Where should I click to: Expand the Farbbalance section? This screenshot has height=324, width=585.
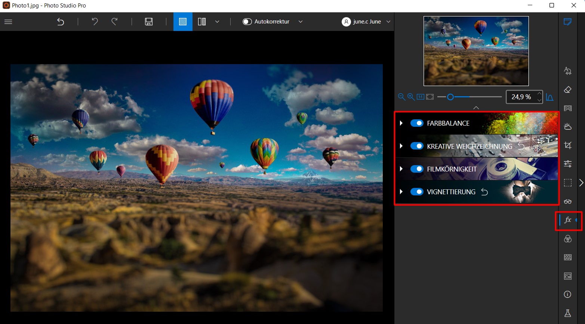[401, 123]
